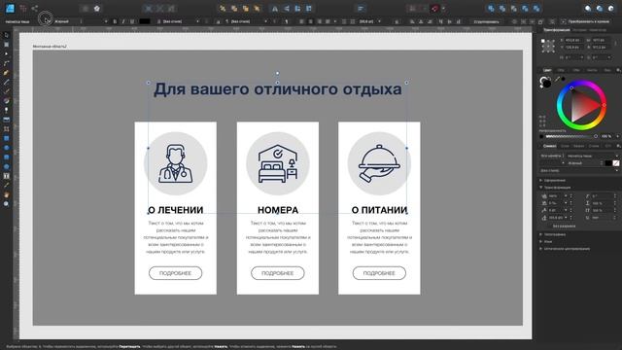
Task: Click the Move to Front arrange icon
Action: coord(257,9)
